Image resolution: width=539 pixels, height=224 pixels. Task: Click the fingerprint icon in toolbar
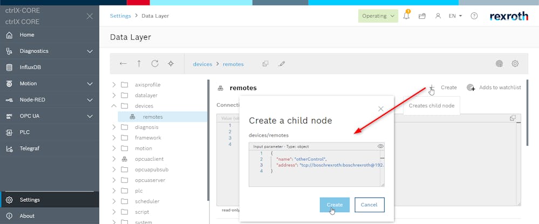[x=499, y=64]
